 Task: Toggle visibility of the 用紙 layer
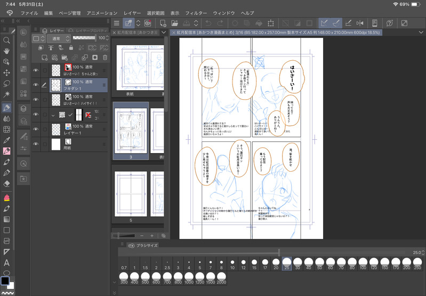(36, 143)
